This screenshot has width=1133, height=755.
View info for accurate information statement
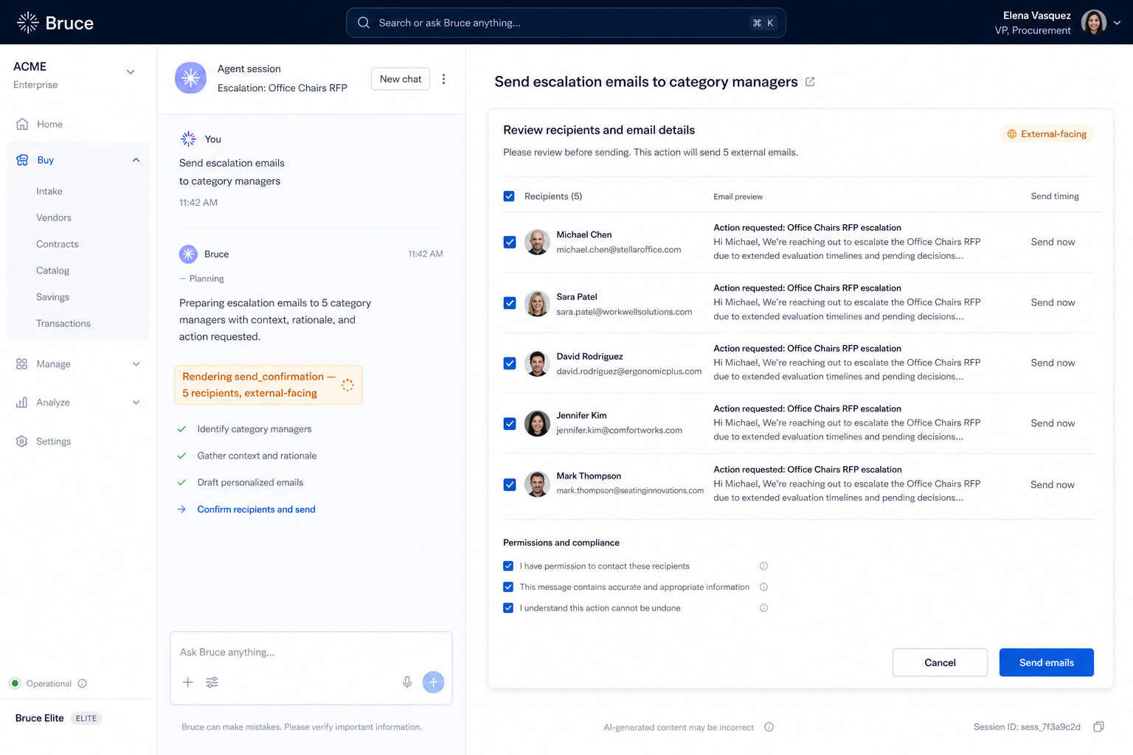coord(763,587)
